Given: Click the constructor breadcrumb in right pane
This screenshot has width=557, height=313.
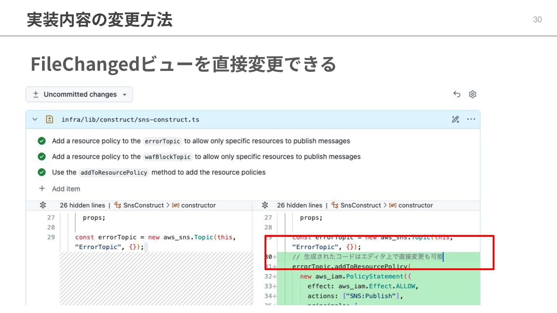Looking at the screenshot, I should pos(415,205).
